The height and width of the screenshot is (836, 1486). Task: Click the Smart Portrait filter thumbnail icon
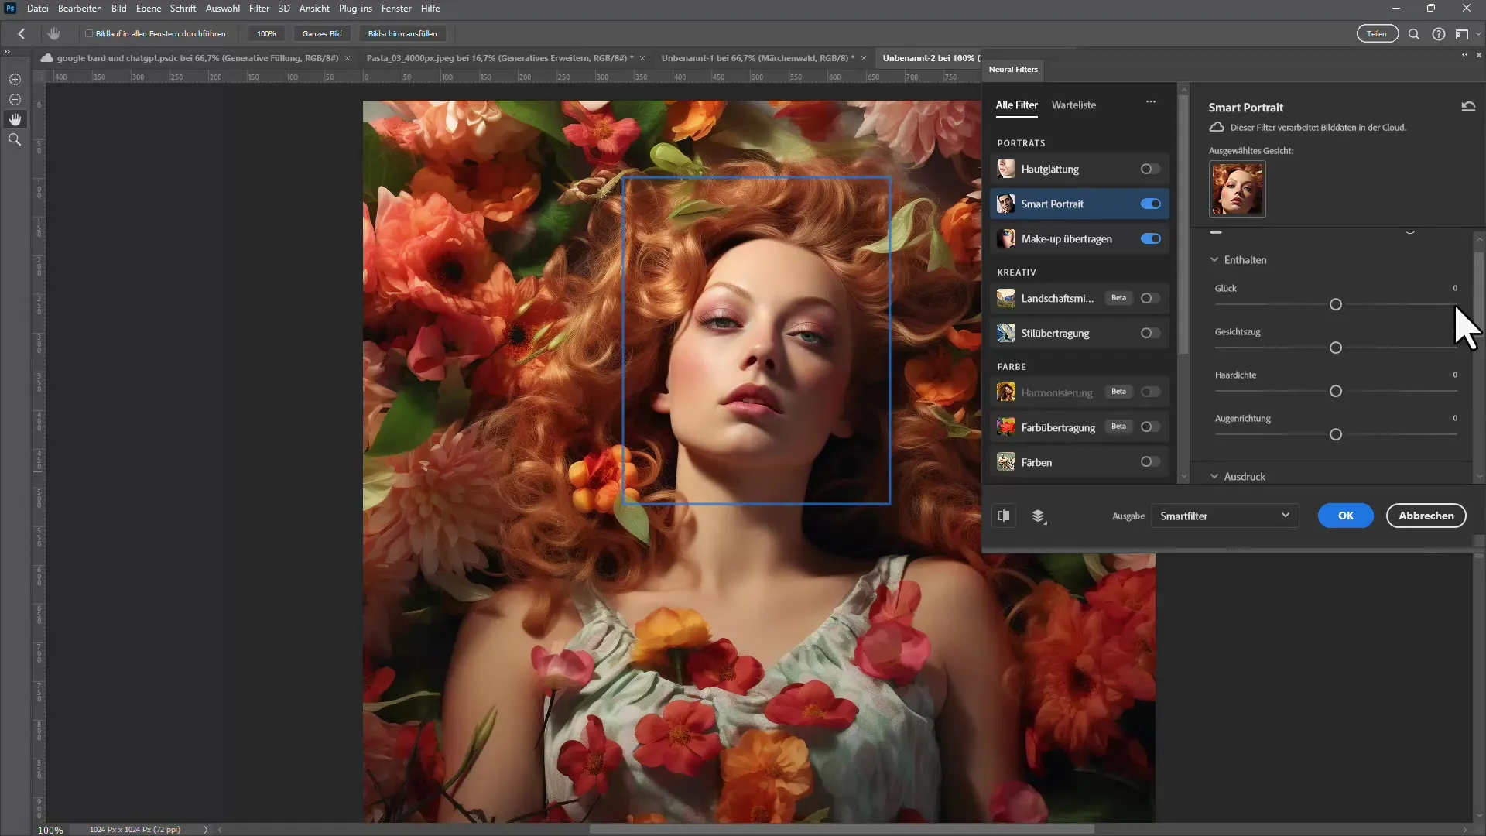pyautogui.click(x=1006, y=204)
